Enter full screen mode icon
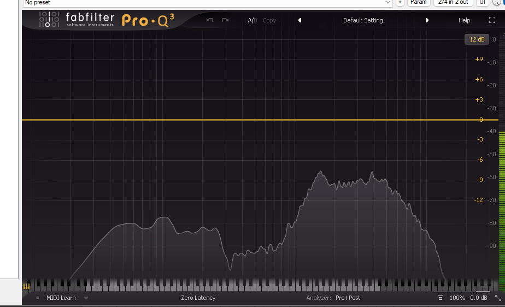Image resolution: width=505 pixels, height=307 pixels. tap(492, 20)
